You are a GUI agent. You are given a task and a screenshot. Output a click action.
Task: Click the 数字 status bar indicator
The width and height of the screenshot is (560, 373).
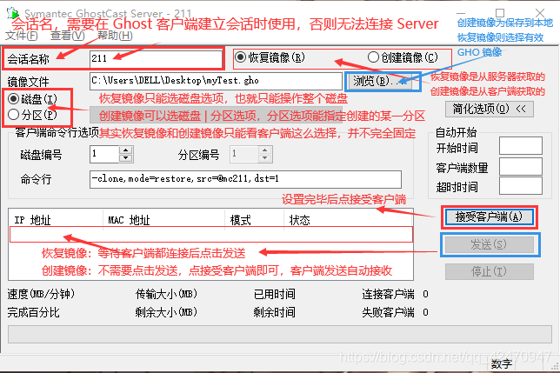[x=502, y=364]
